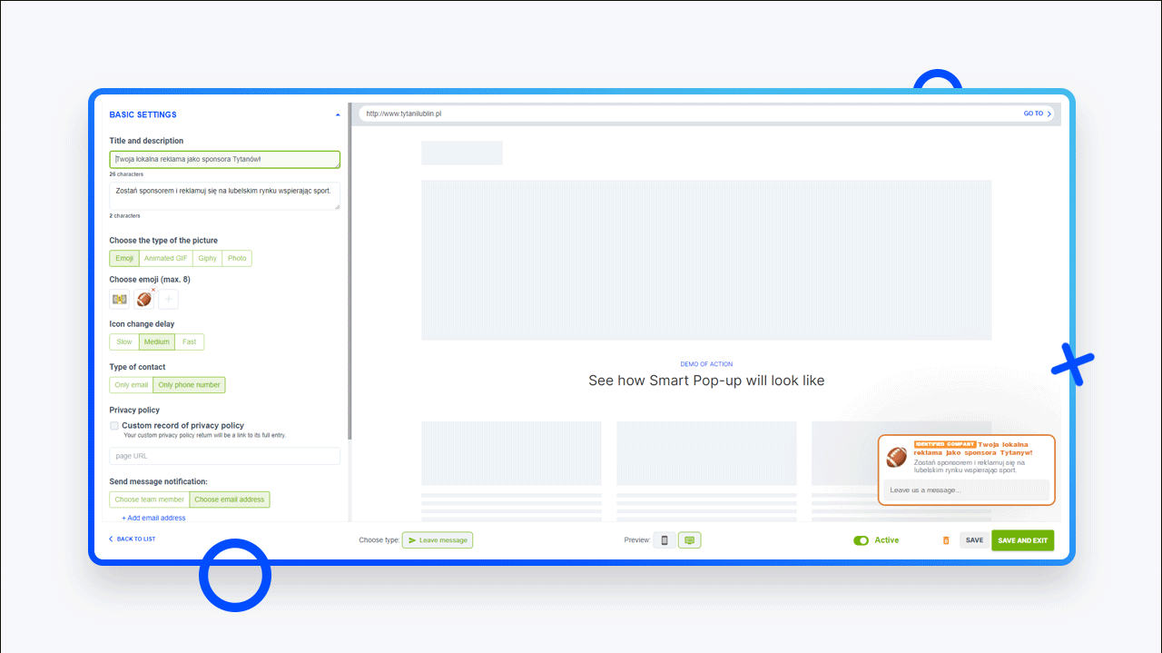Switch preview to desktop chat icon
This screenshot has width=1162, height=653.
pos(690,540)
